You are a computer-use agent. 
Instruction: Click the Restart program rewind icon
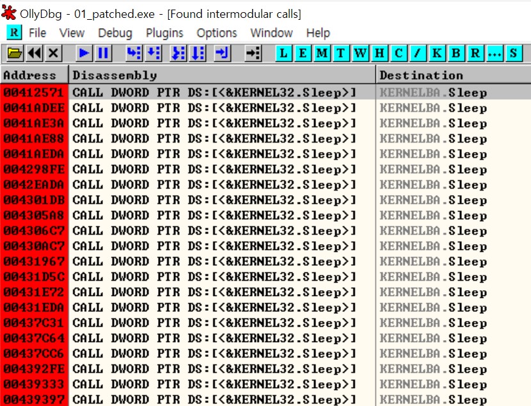coord(34,54)
